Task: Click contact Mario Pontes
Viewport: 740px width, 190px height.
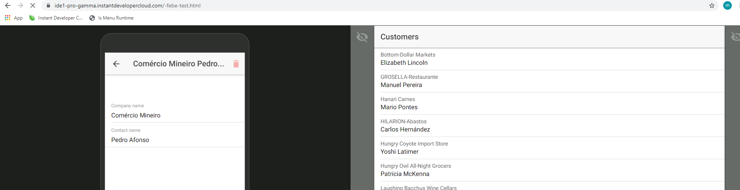Action: [x=399, y=107]
